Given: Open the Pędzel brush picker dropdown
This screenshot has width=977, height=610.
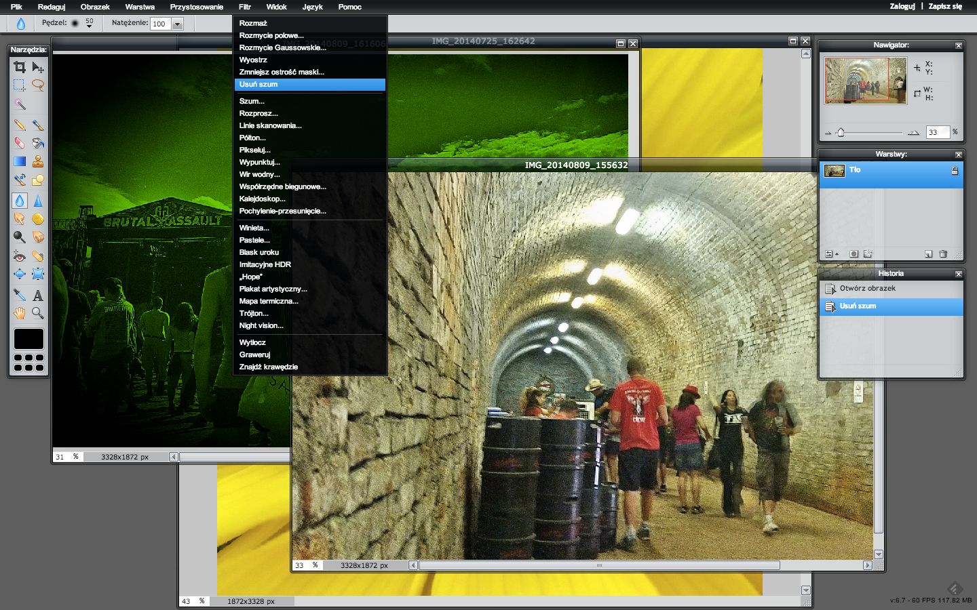Looking at the screenshot, I should (89, 23).
